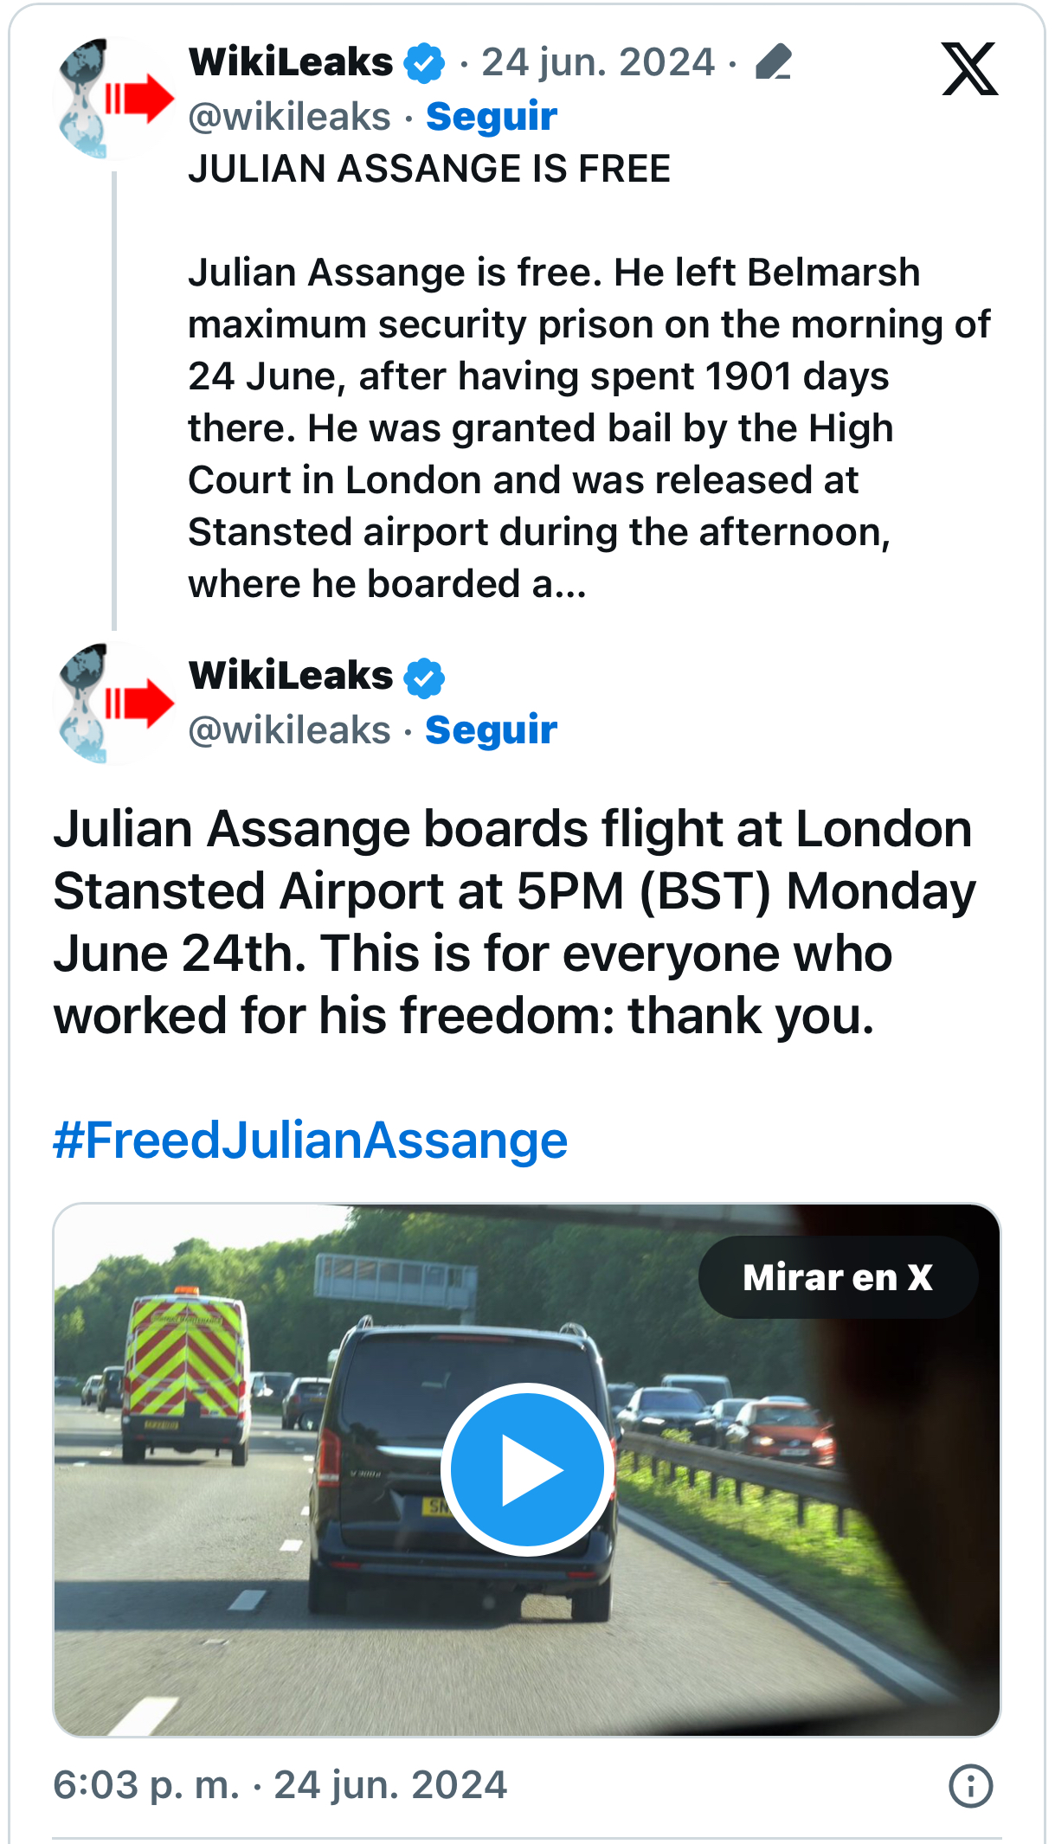Click verified badge on the upper WikiLeaks post
This screenshot has width=1055, height=1844.
tap(424, 63)
